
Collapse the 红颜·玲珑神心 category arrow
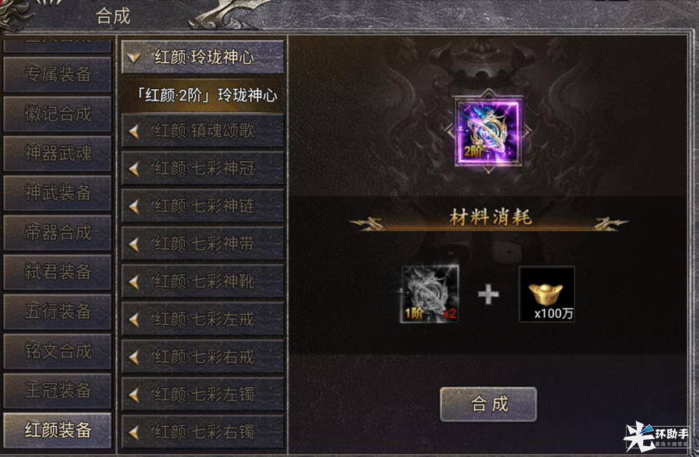133,58
